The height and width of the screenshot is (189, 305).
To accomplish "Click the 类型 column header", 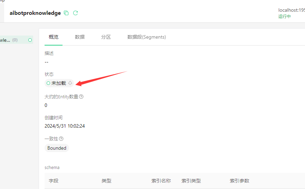I will coord(106,181).
